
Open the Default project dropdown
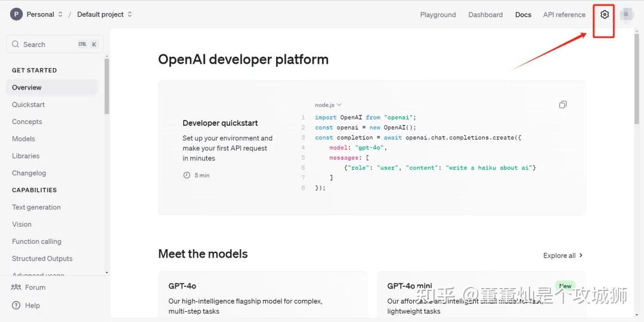[129, 14]
